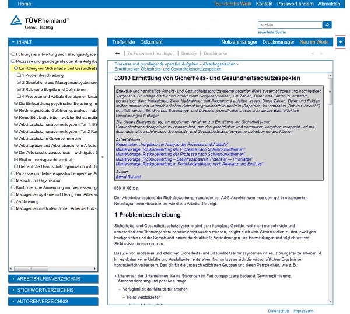The height and width of the screenshot is (314, 350).
Task: Expand the STICHWORTVERZEICHNIS panel
Action: [x=53, y=290]
